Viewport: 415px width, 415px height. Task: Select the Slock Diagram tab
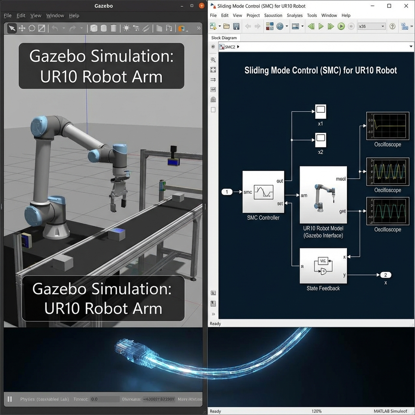click(x=224, y=38)
